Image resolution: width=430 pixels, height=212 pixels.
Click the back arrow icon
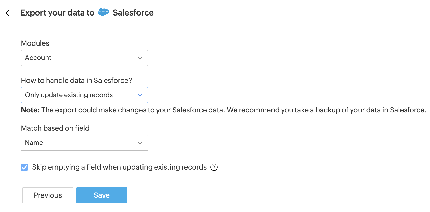[x=10, y=13]
